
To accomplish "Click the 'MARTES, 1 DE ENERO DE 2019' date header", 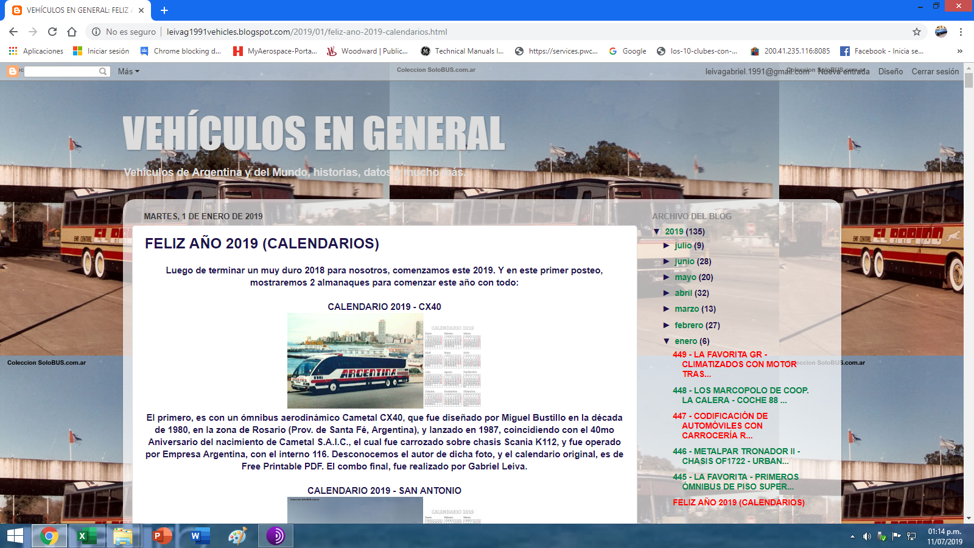I will (203, 216).
